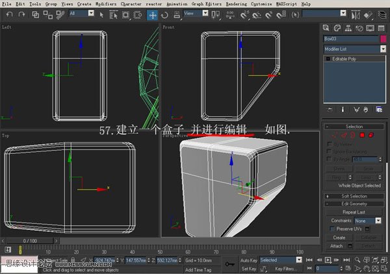Open the Modify command panel tab

point(337,28)
